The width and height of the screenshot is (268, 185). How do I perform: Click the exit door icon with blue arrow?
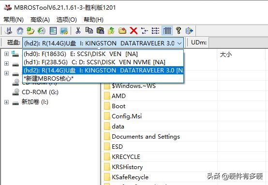(189, 31)
